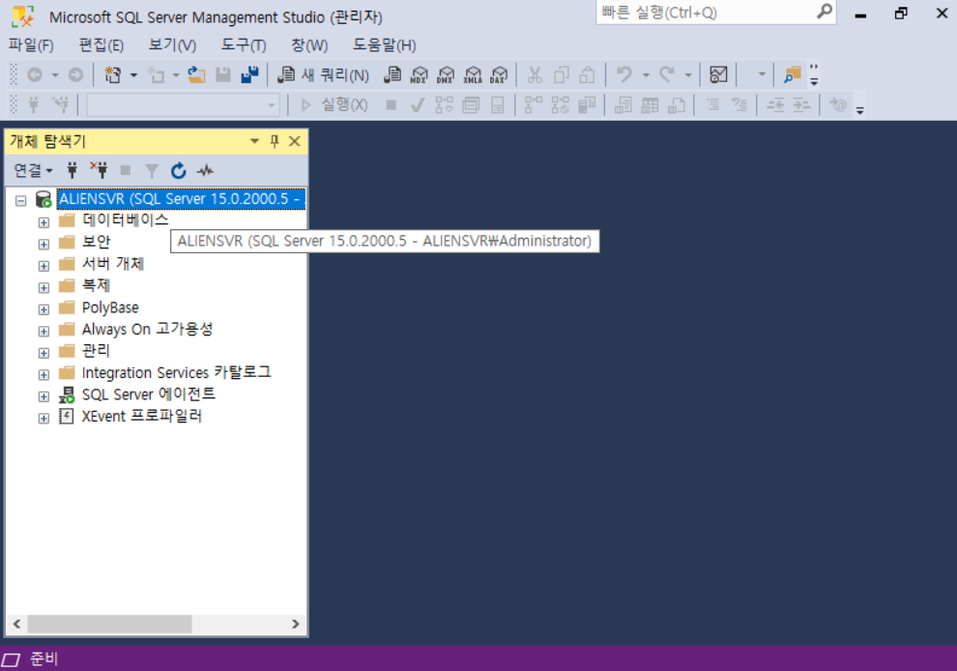This screenshot has height=671, width=957.
Task: Click the search magnifier in Quick Launch
Action: (x=824, y=11)
